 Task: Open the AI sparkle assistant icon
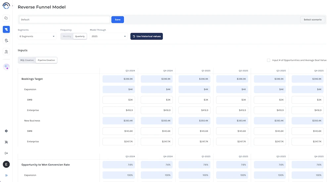(6, 67)
